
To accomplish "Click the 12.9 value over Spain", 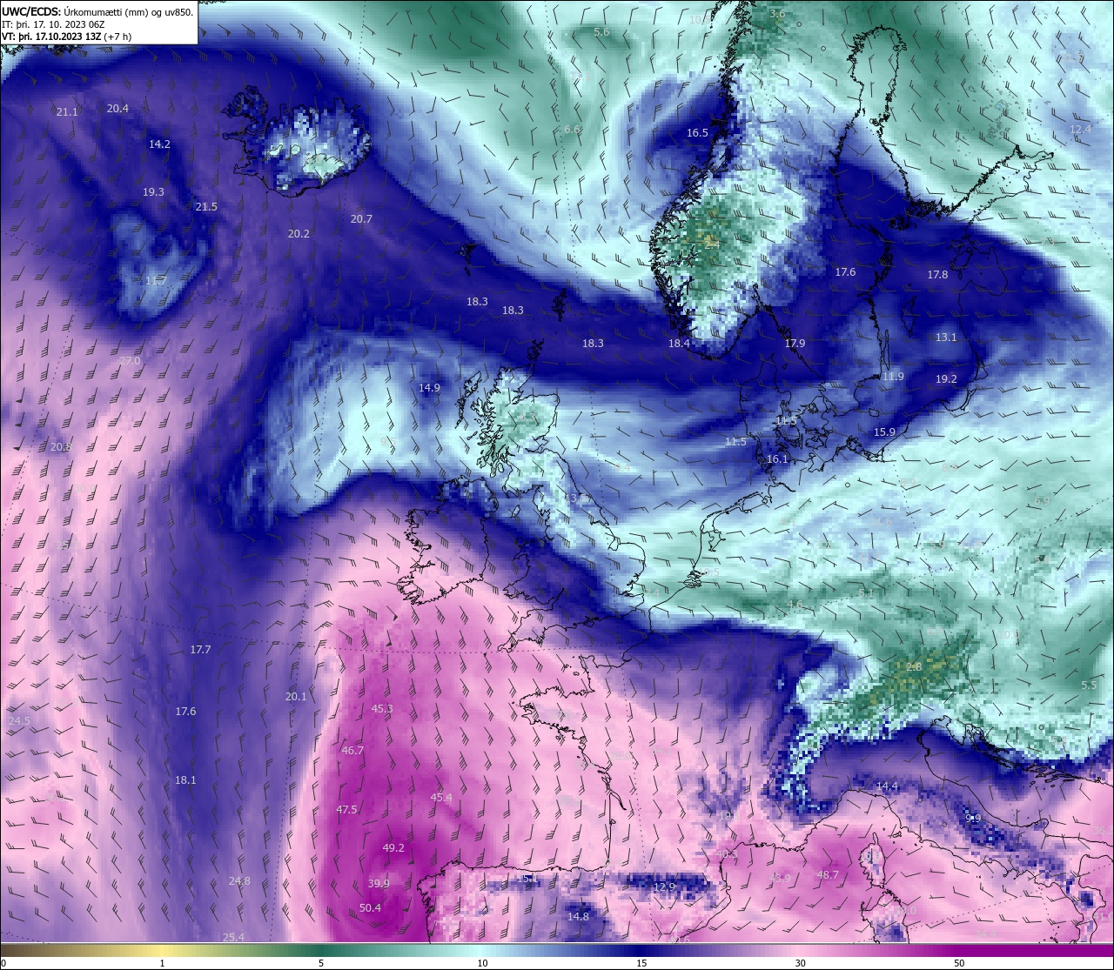I will (664, 887).
